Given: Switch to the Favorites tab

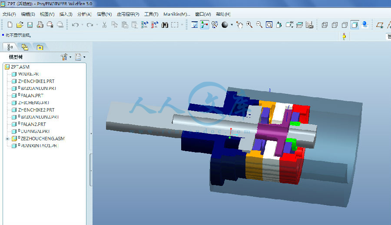Looking at the screenshot, I should 40,47.
